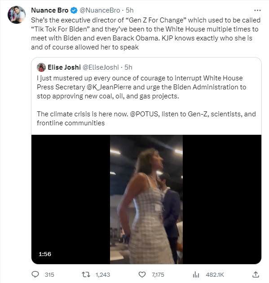Open the reply comment icon
The width and height of the screenshot is (269, 283).
point(35,274)
